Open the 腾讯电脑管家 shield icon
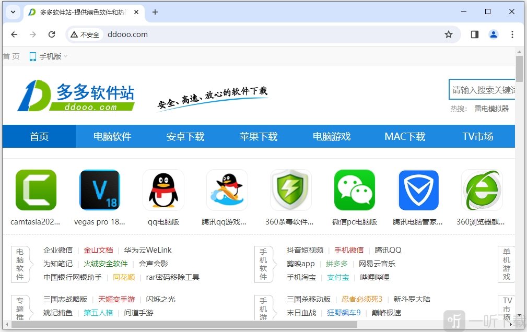This screenshot has width=527, height=332. point(418,189)
